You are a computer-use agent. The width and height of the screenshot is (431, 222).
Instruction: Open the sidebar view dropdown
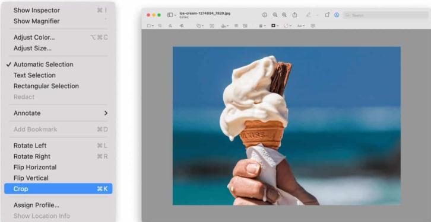click(172, 15)
